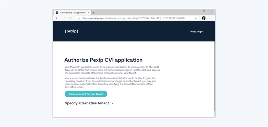Viewport: 268px width, 127px height.
Task: Click the Pexip favicon on the tab
Action: coord(57,13)
